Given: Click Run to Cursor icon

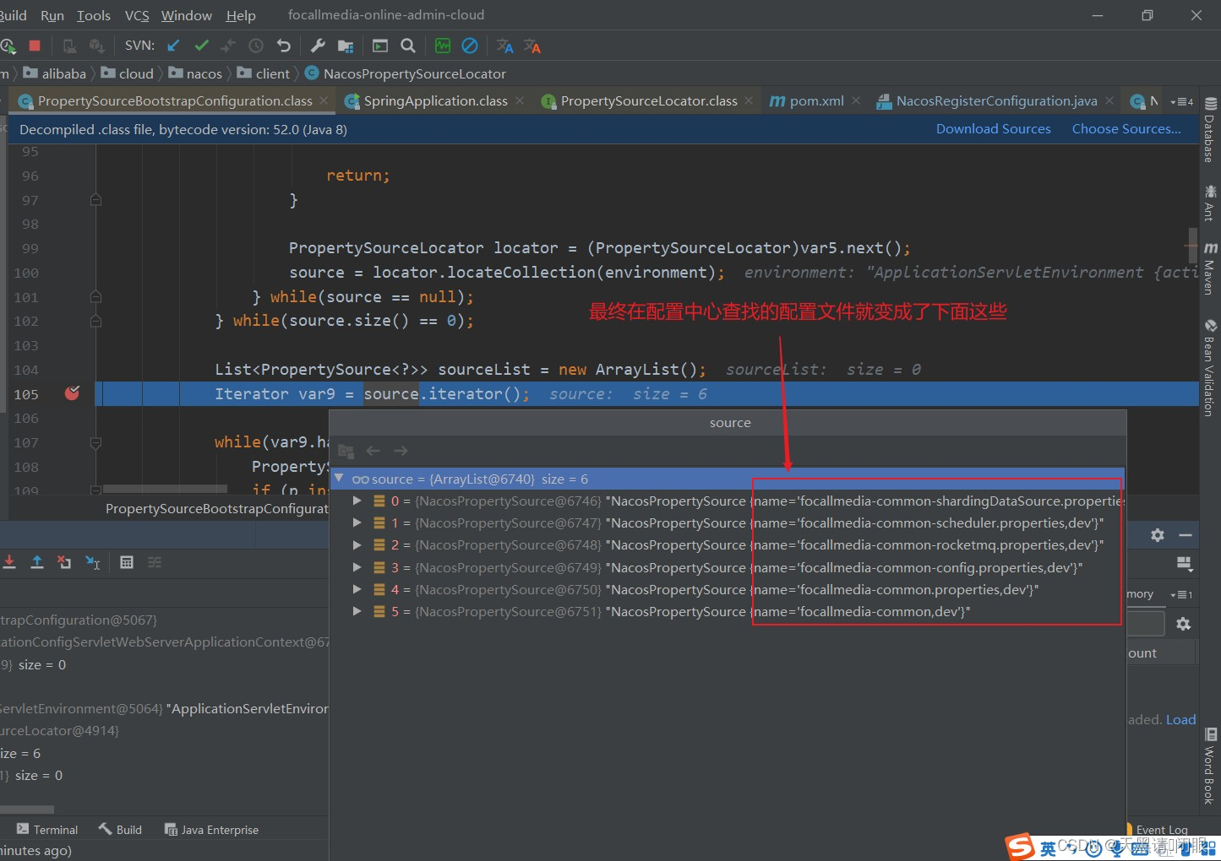Looking at the screenshot, I should pos(93,562).
